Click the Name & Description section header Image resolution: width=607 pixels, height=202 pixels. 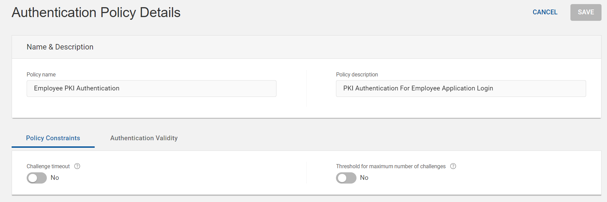[x=60, y=47]
